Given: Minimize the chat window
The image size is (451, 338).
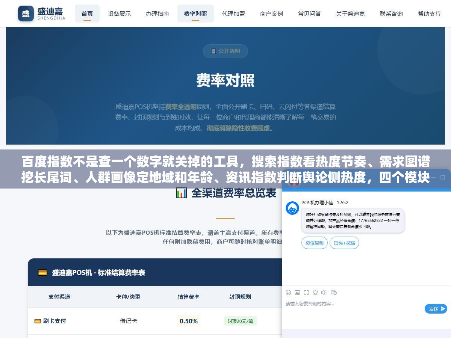Looking at the screenshot, I should pyautogui.click(x=433, y=177).
